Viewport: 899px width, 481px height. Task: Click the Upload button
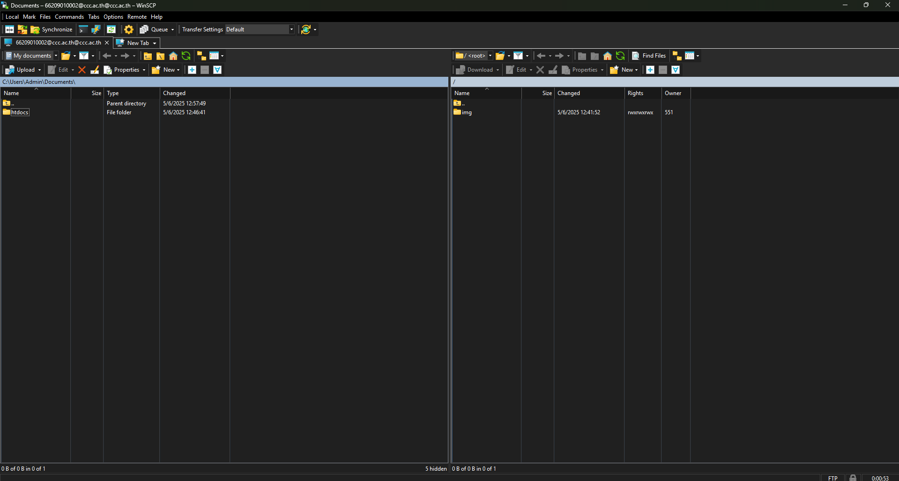tap(21, 70)
